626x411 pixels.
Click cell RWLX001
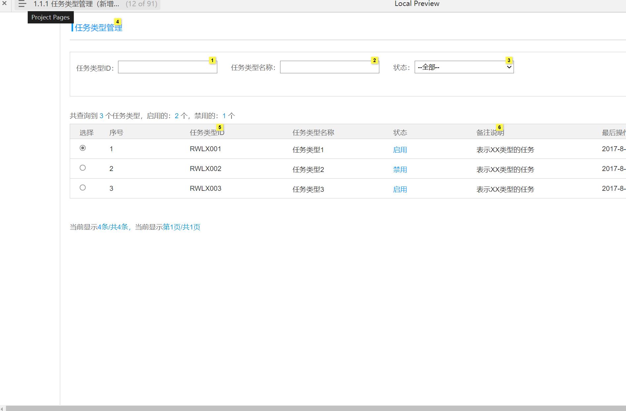point(205,149)
